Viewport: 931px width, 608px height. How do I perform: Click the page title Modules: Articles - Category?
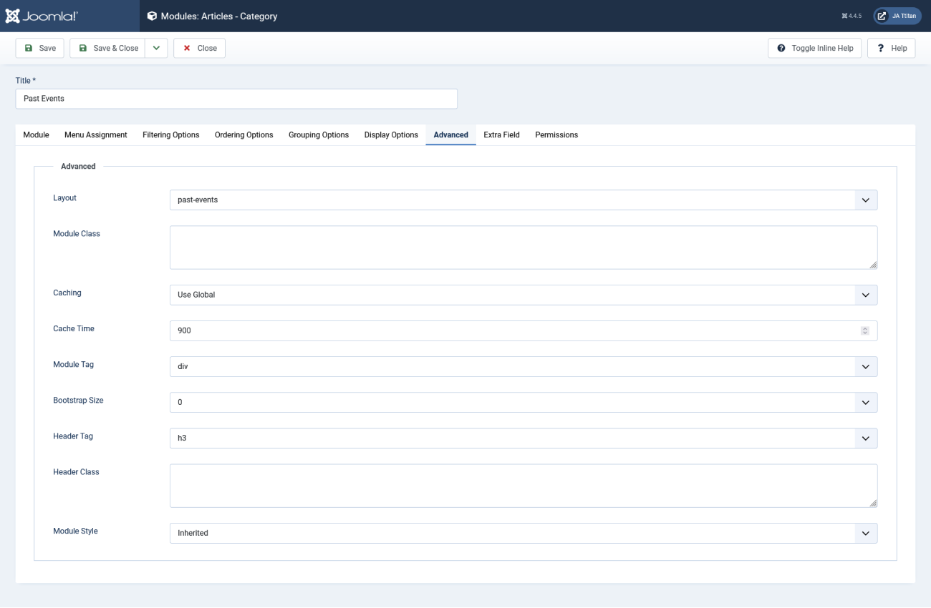tap(218, 16)
